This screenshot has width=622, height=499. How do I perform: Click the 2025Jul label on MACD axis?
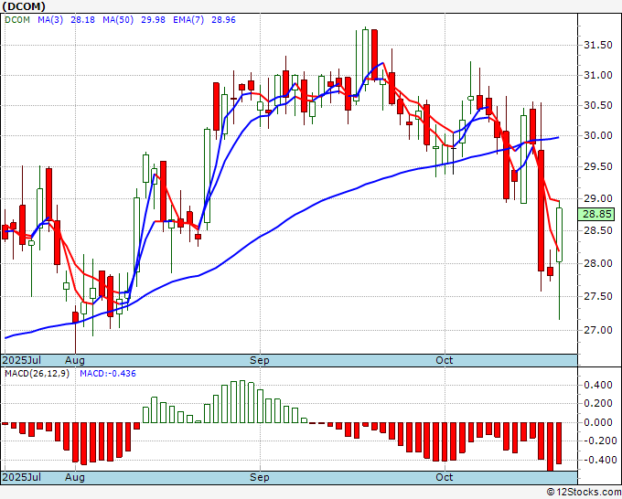click(x=22, y=477)
